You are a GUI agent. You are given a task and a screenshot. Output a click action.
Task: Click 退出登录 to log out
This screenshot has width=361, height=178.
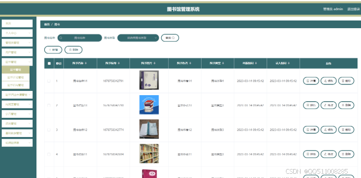point(353,9)
